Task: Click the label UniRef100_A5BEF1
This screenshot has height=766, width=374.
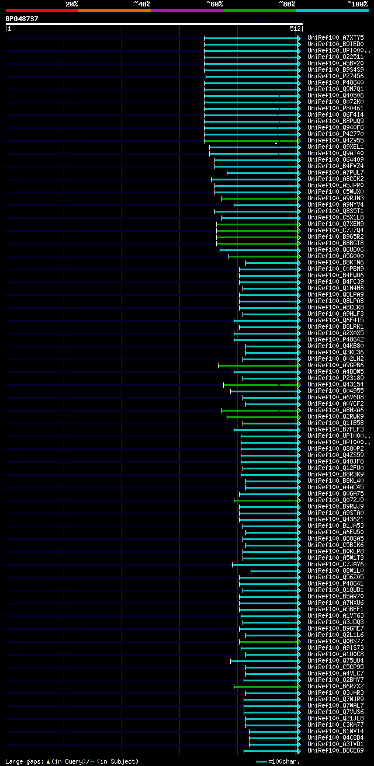Action: (335, 609)
